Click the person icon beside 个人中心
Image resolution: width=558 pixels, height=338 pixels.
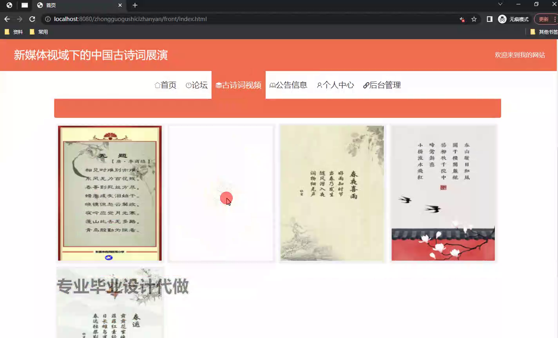tap(319, 85)
